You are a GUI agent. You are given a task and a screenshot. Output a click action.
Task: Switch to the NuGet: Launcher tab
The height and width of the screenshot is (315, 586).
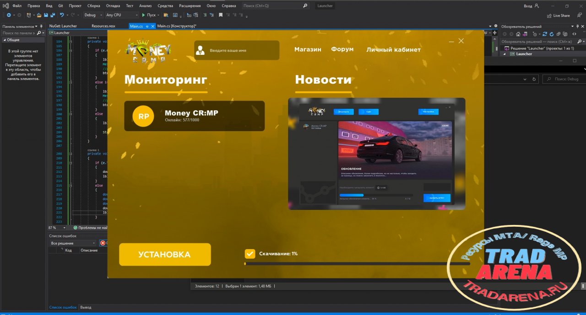63,26
